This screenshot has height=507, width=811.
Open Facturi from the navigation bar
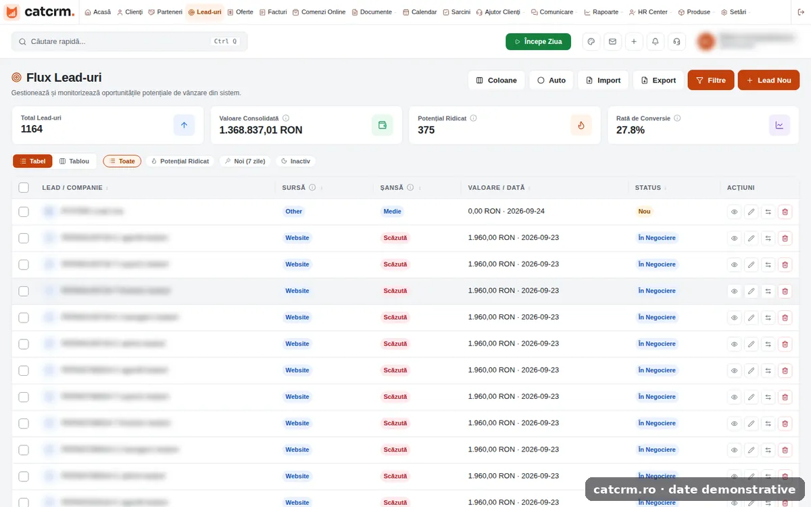(x=273, y=12)
